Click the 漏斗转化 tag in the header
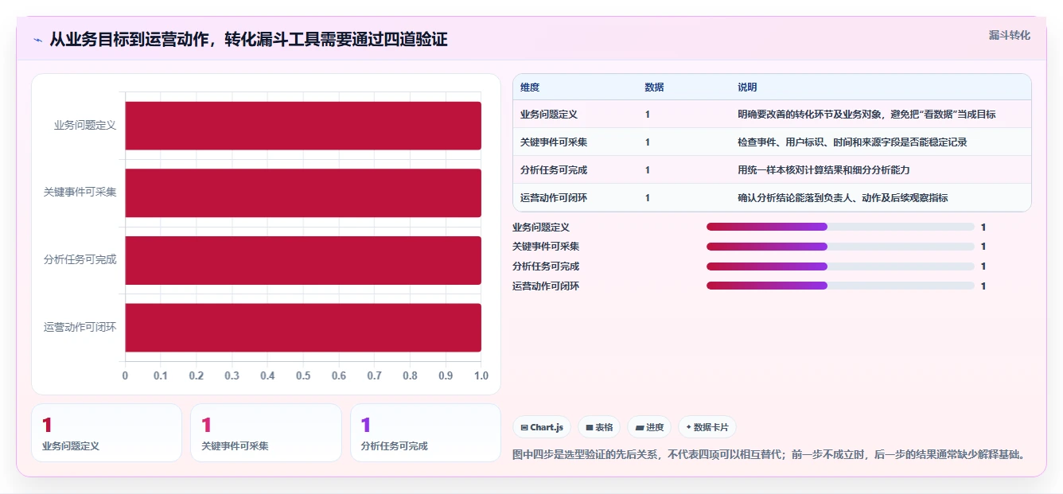Viewport: 1063px width, 494px height. coord(1009,35)
